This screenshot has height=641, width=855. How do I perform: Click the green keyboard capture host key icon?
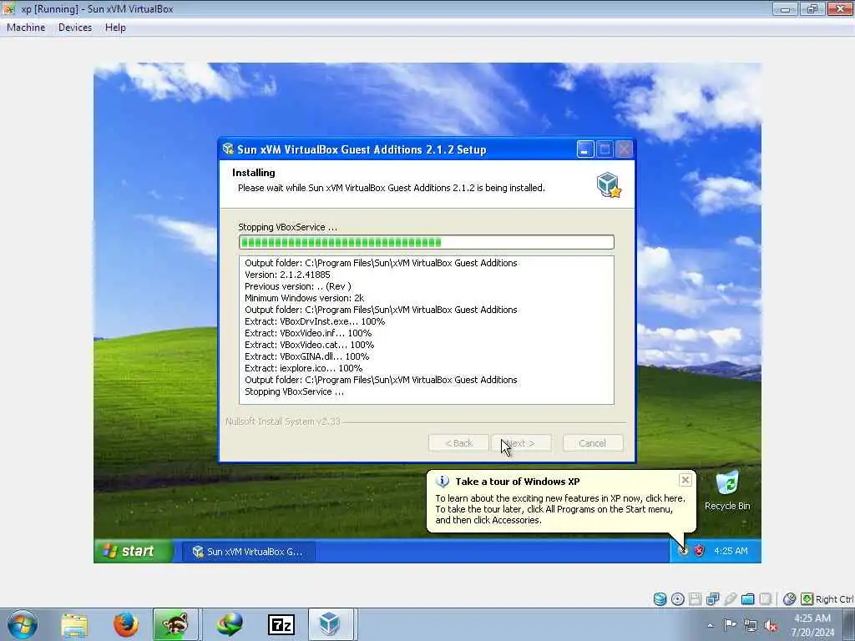coord(807,599)
